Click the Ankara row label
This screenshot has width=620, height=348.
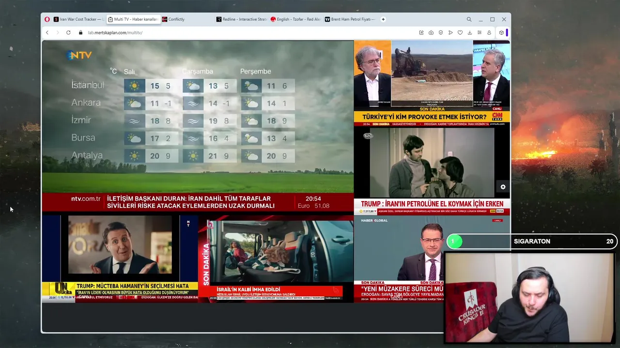(x=86, y=102)
